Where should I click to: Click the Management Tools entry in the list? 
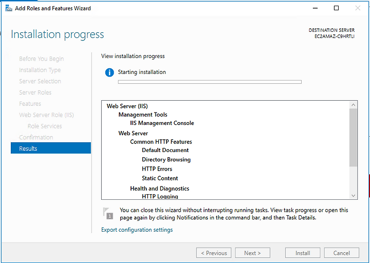tap(143, 115)
